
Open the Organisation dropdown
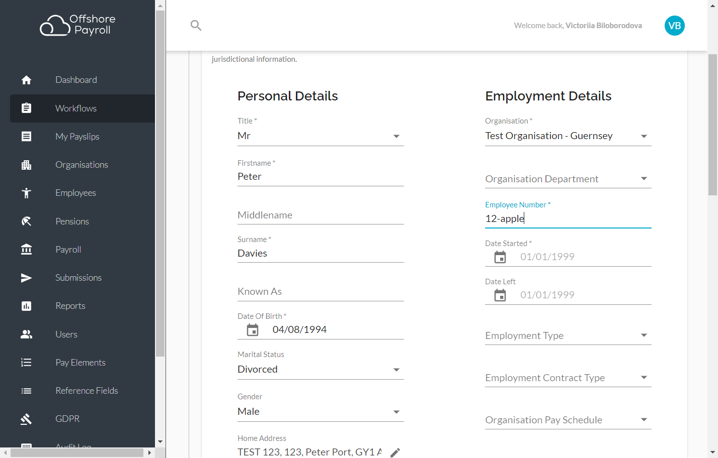[x=568, y=136]
